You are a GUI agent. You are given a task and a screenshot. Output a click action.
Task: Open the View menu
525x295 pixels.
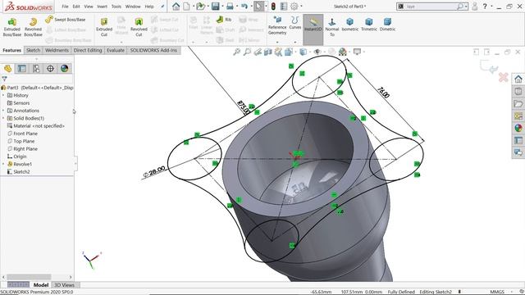click(x=89, y=7)
